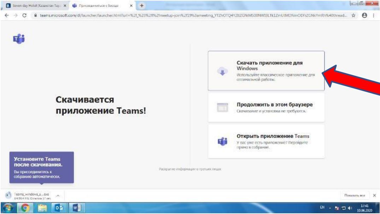
Task: Click the browser window icon on second card
Action: [222, 108]
